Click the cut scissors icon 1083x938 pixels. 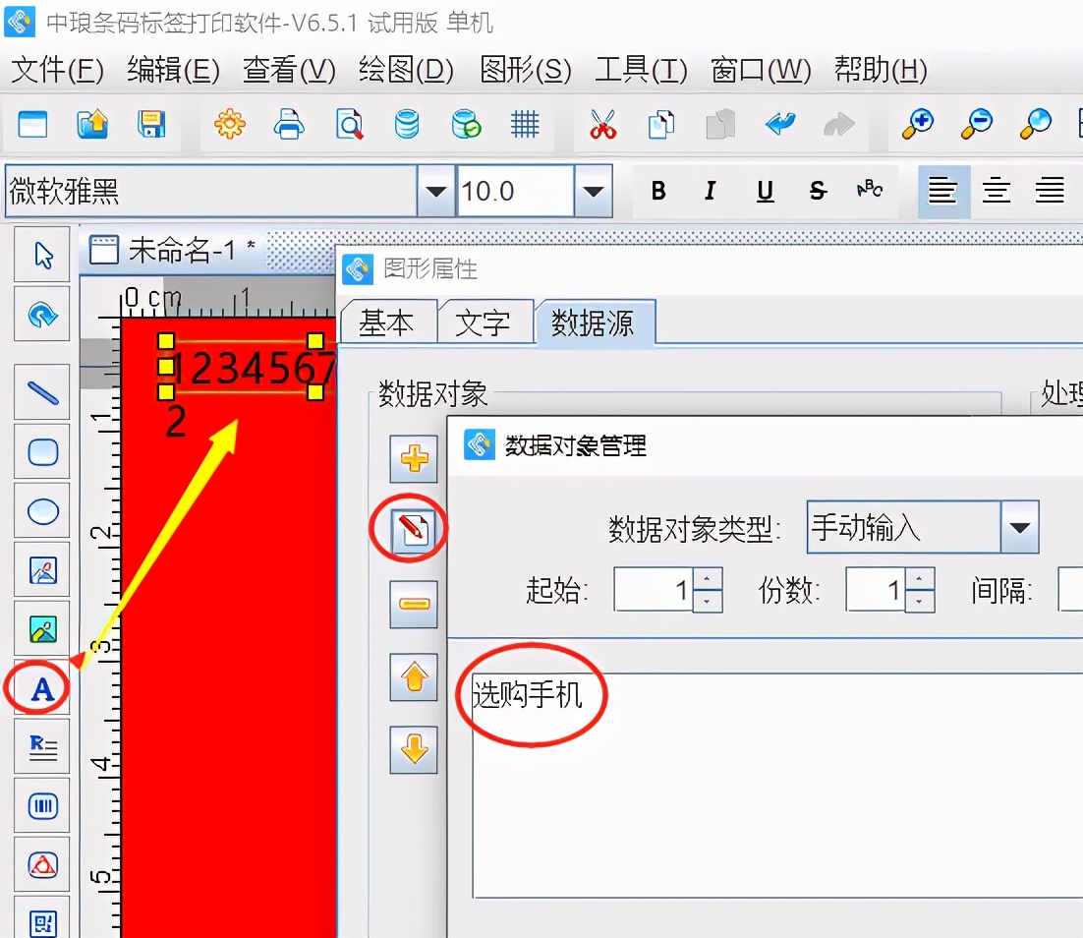(x=602, y=125)
